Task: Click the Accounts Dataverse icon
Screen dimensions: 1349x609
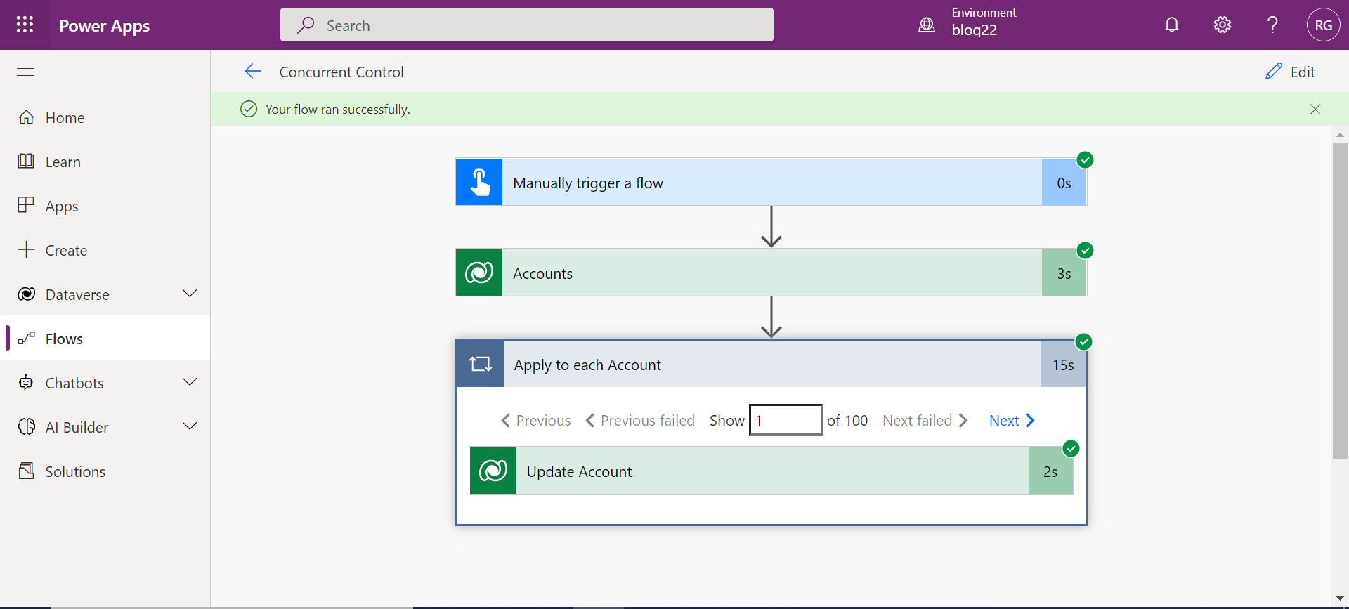Action: click(x=479, y=273)
